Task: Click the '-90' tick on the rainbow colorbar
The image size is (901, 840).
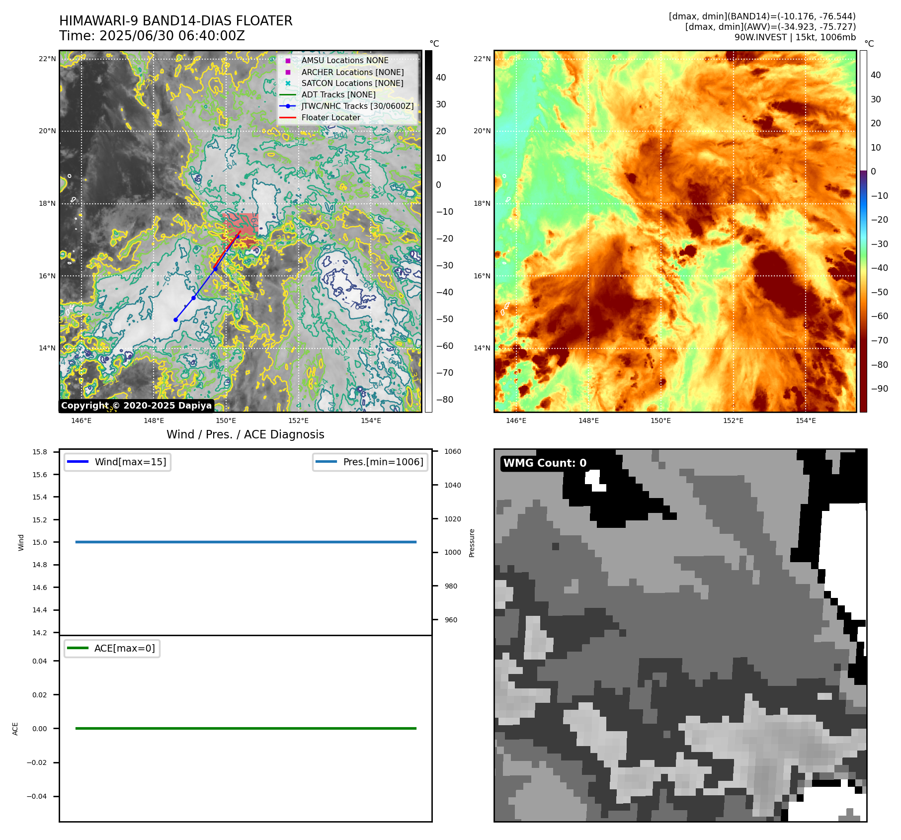Action: pyautogui.click(x=879, y=389)
